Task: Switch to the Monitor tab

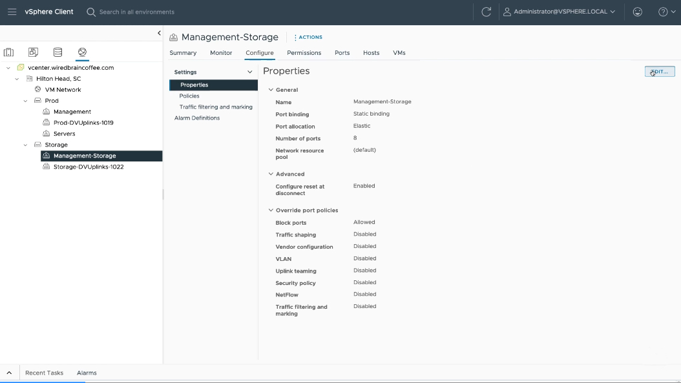Action: [221, 53]
